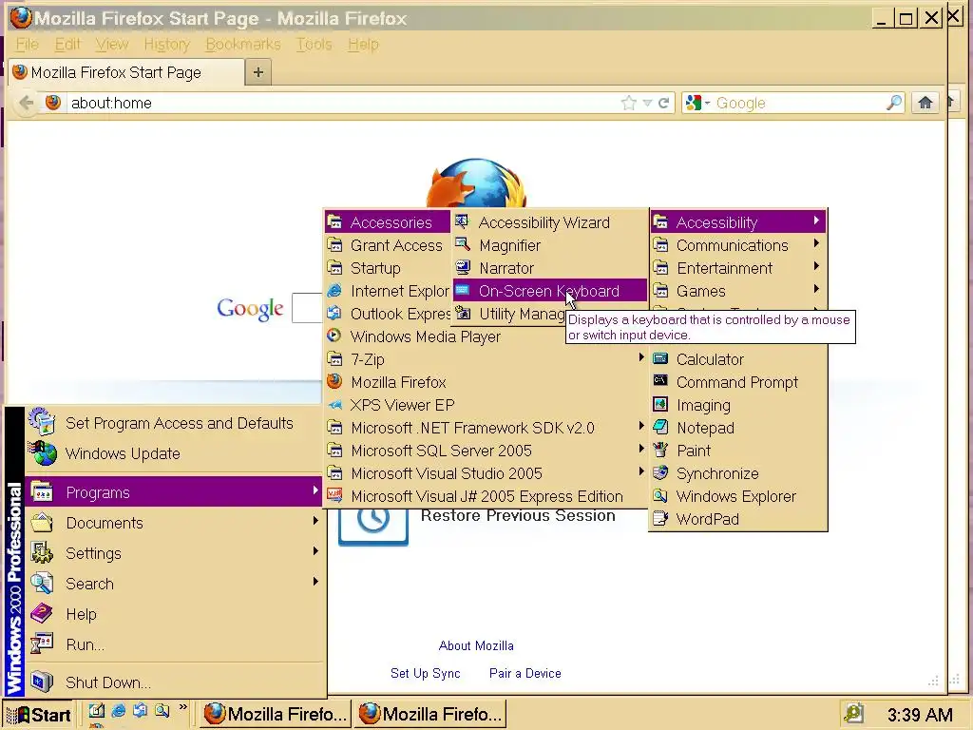Viewport: 973px width, 730px height.
Task: Expand the 7-Zip program folder
Action: [x=486, y=358]
